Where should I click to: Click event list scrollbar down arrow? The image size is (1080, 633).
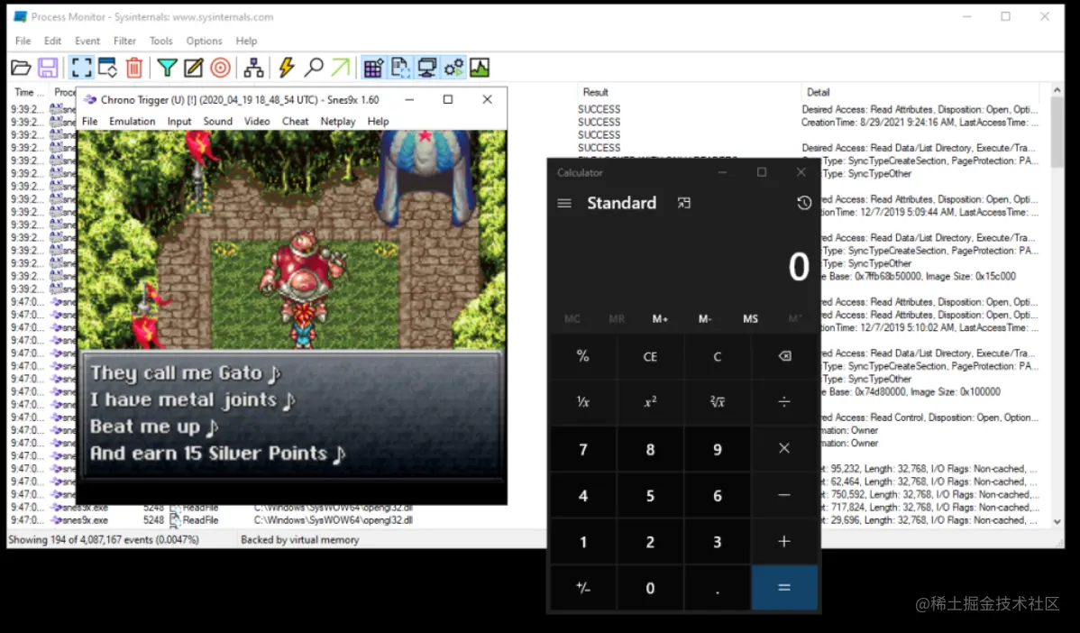click(1057, 522)
